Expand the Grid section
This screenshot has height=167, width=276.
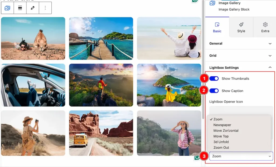(240, 56)
